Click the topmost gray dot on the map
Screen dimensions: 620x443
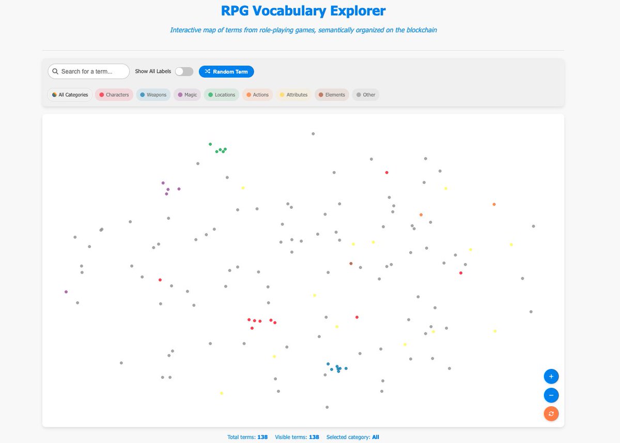(313, 134)
